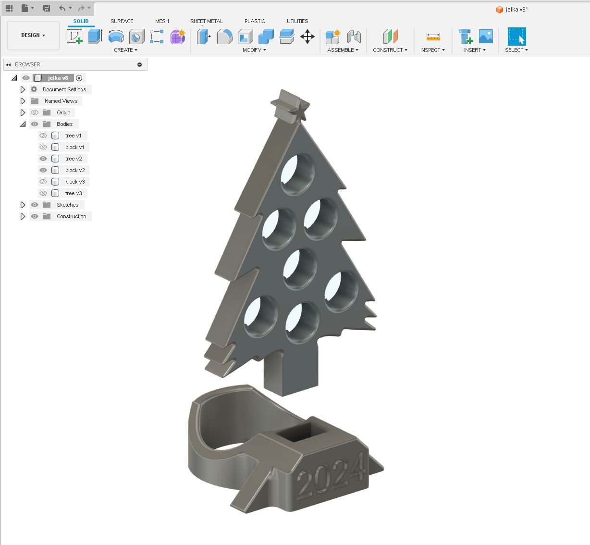Select the Hole tool
The width and height of the screenshot is (590, 545).
click(x=136, y=37)
